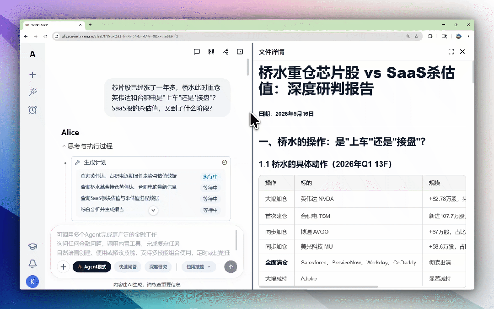Send message with the up arrow button
This screenshot has width=494, height=309.
(231, 267)
